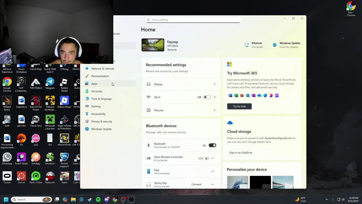Open the taskbar weather widget

(x=300, y=199)
